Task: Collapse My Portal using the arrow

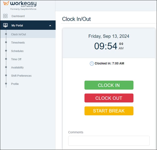Action: click(x=50, y=26)
